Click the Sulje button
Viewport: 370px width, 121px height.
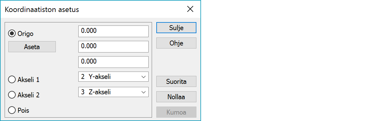tap(176, 28)
